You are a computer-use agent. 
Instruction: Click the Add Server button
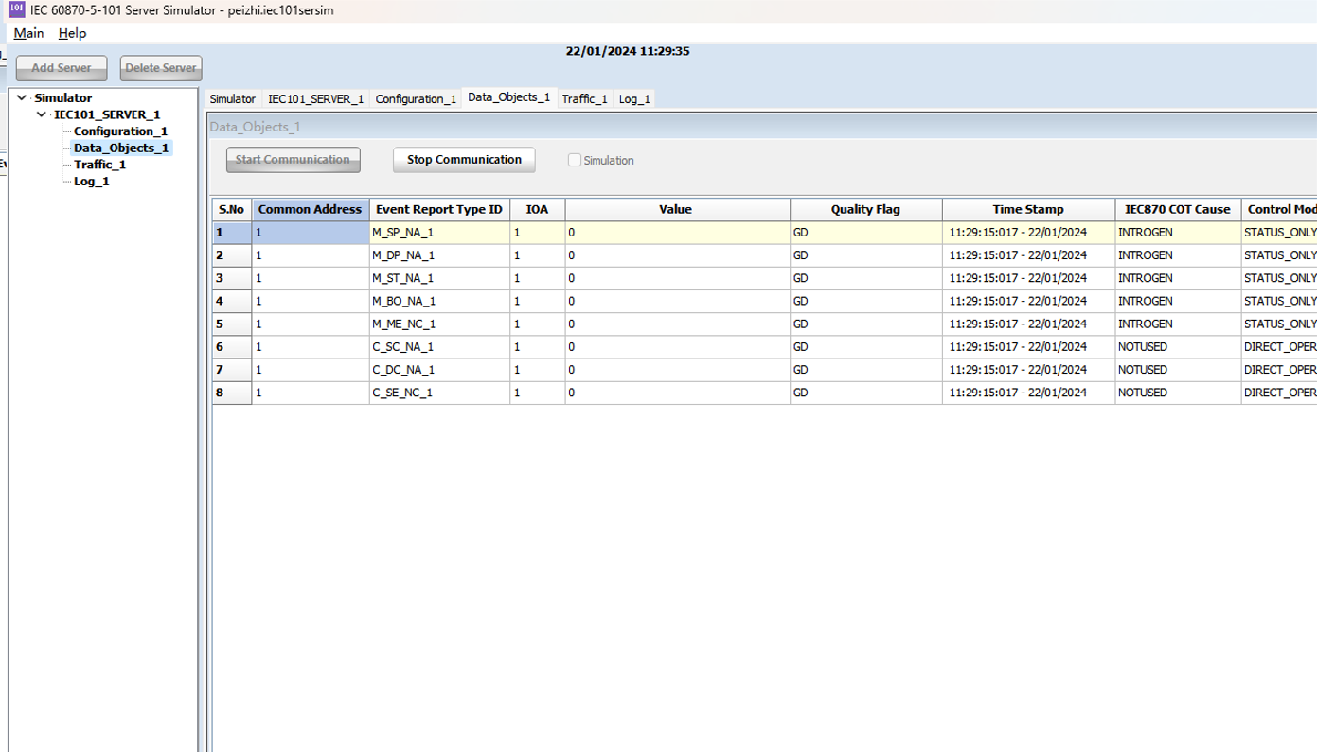(x=62, y=68)
